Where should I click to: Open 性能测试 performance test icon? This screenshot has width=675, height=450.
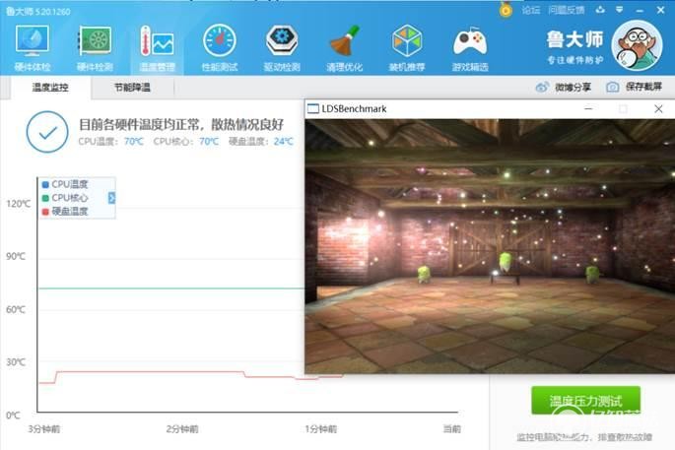coord(220,47)
